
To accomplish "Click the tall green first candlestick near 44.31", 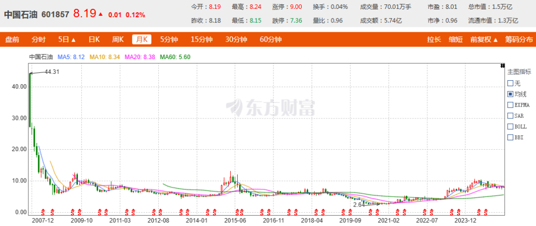I will coord(30,100).
